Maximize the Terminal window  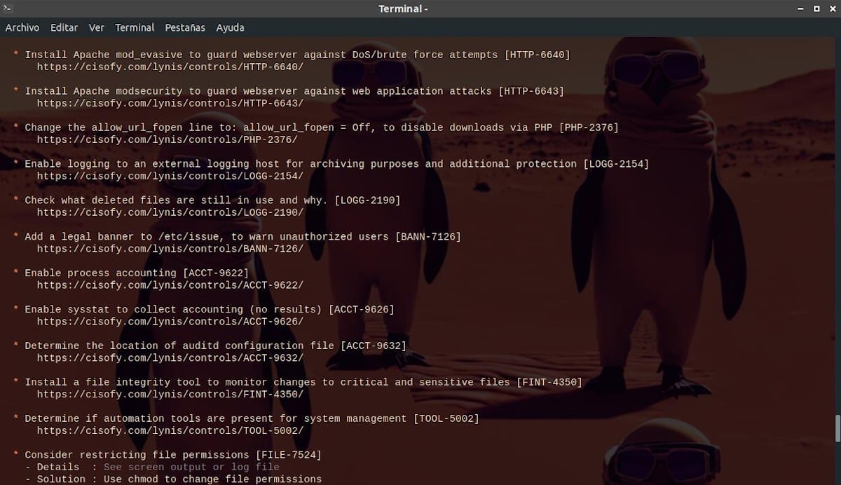[816, 8]
